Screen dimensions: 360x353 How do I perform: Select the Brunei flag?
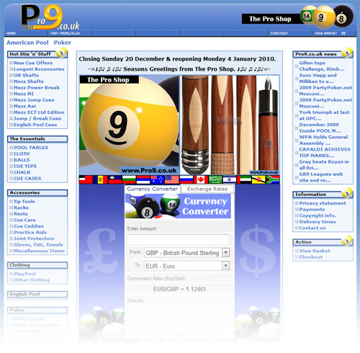[258, 179]
